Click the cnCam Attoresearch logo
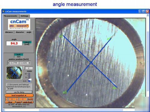 19,24
